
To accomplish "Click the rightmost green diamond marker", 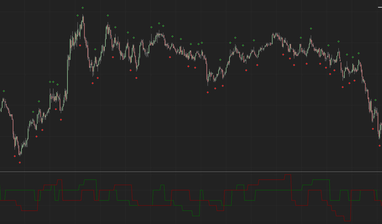I will click(375, 100).
